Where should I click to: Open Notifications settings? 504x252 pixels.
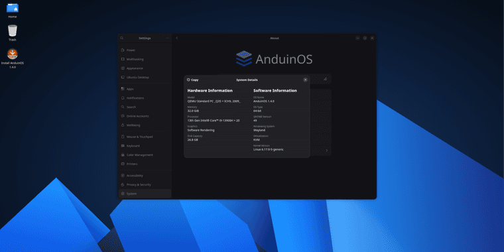(145, 97)
